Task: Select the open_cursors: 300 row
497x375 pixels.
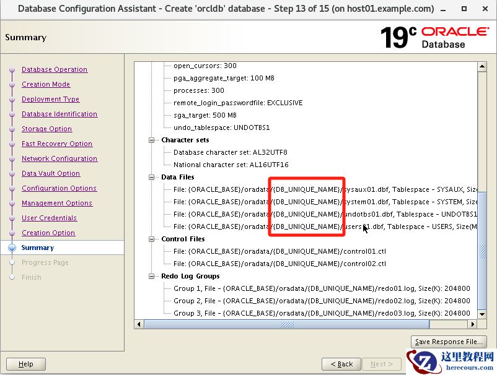Action: [205, 66]
